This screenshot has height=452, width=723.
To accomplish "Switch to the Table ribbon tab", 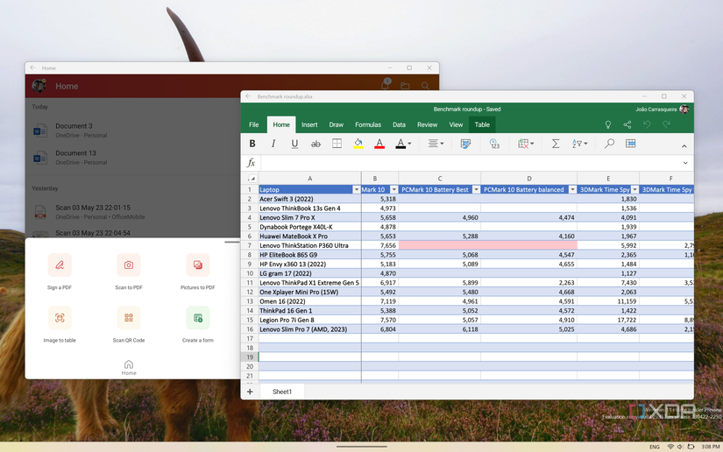I will click(482, 125).
